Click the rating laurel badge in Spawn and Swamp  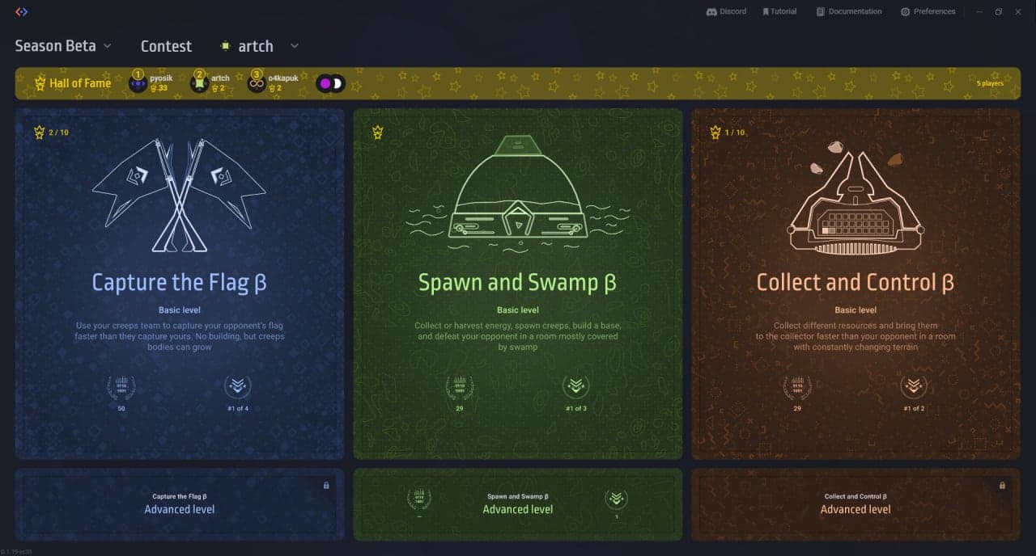tap(459, 386)
